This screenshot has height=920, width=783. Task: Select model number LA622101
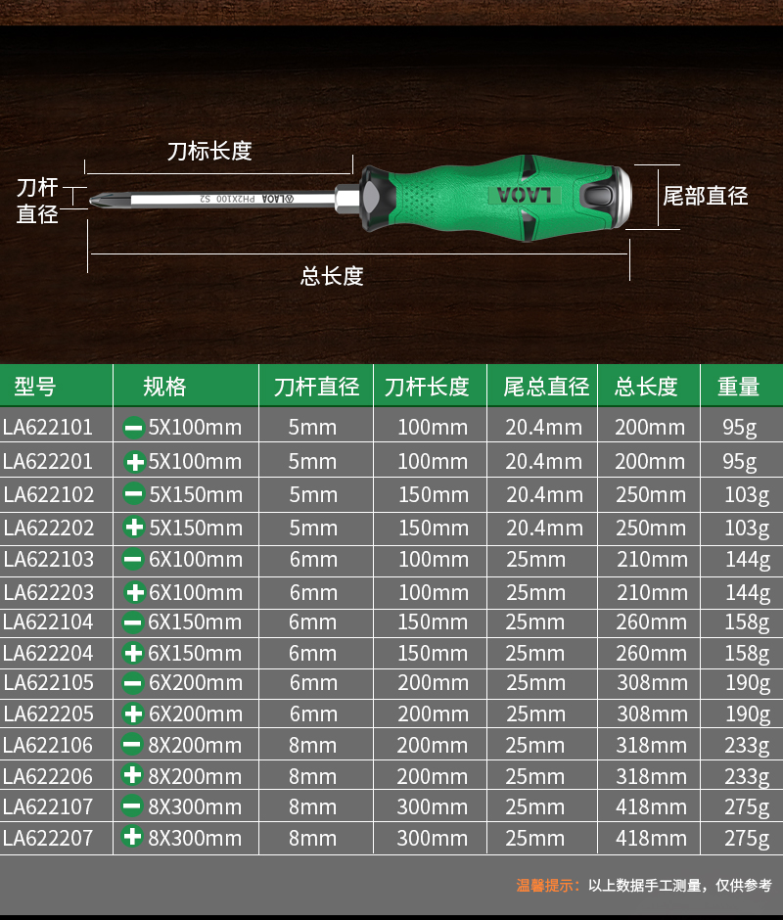pos(48,428)
